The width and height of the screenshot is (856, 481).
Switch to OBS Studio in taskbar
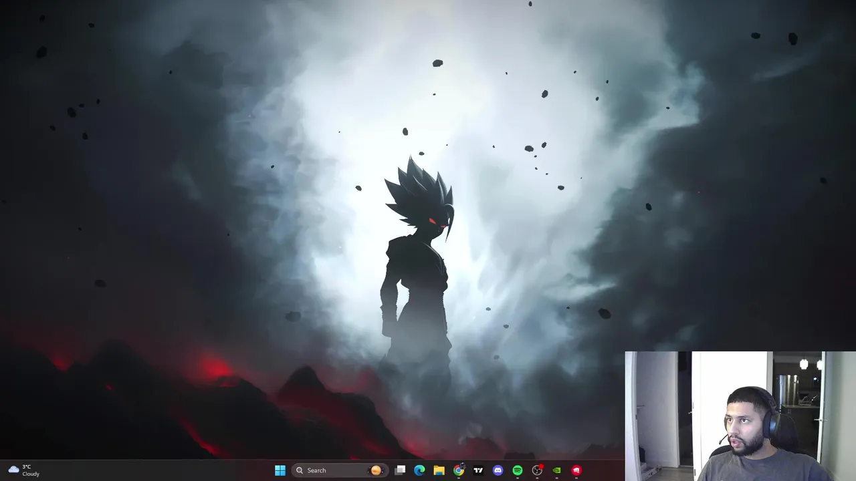point(537,470)
